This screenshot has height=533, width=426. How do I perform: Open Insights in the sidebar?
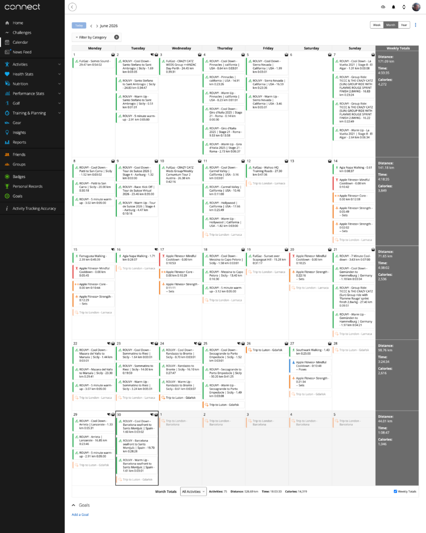tap(19, 133)
